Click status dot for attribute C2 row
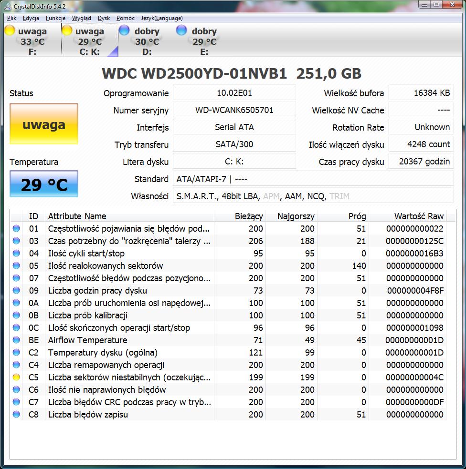The image size is (466, 469). 16,352
